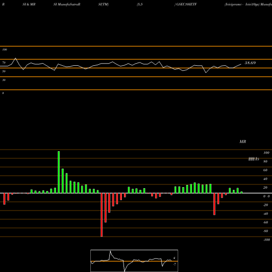Click the -7 value in mini chart
This screenshot has width=272, height=272.
coord(174,264)
